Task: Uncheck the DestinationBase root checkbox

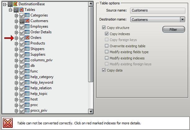Action: pos(10,4)
